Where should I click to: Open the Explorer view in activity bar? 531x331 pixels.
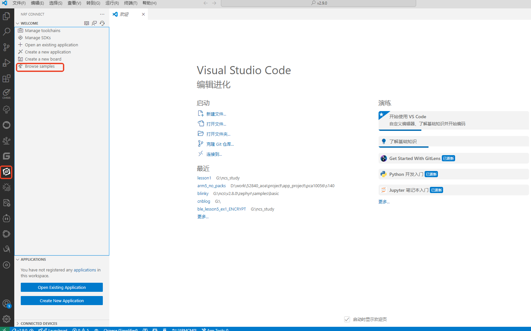pyautogui.click(x=6, y=16)
